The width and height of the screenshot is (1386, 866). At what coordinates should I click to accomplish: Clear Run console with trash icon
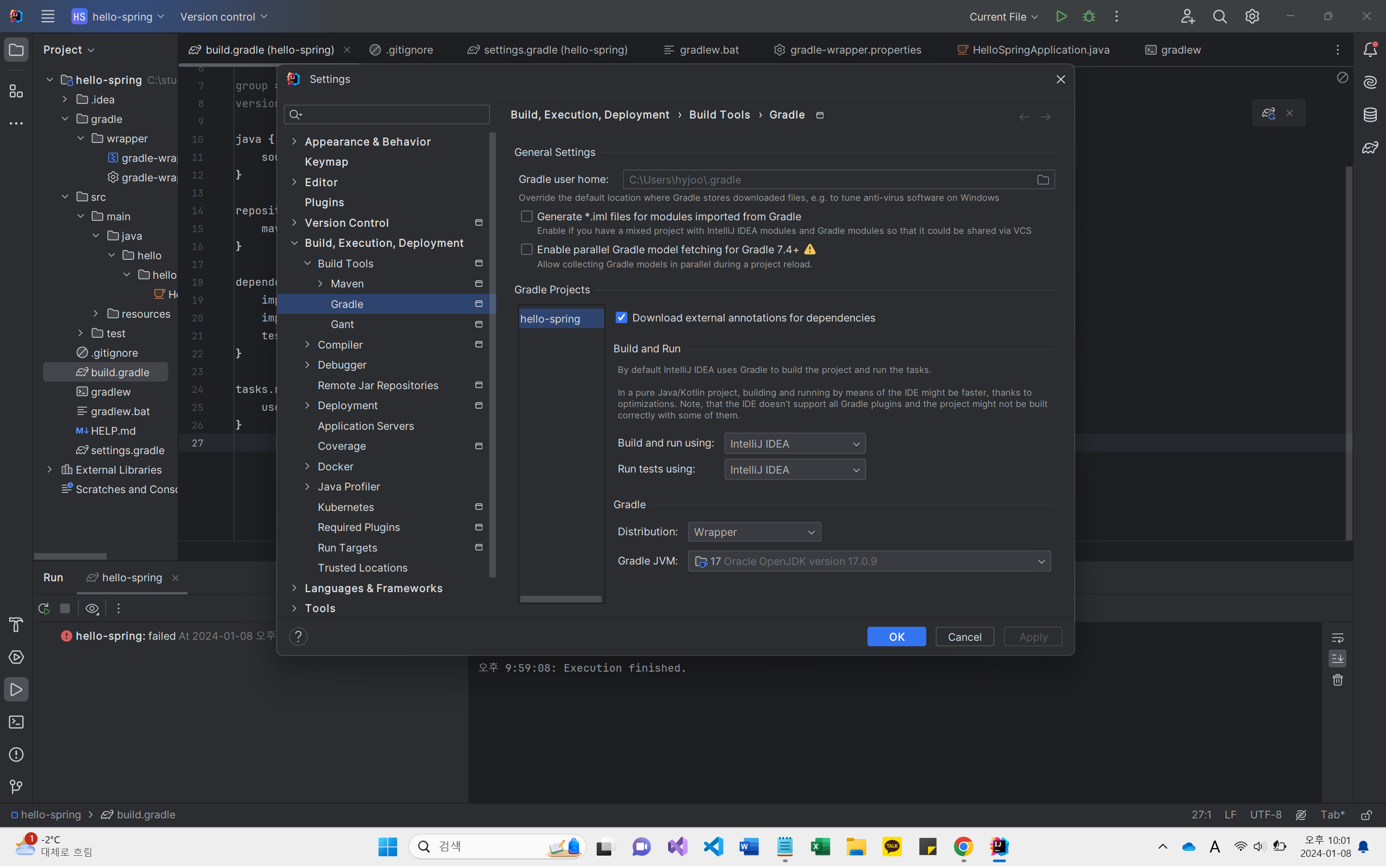tap(1337, 680)
